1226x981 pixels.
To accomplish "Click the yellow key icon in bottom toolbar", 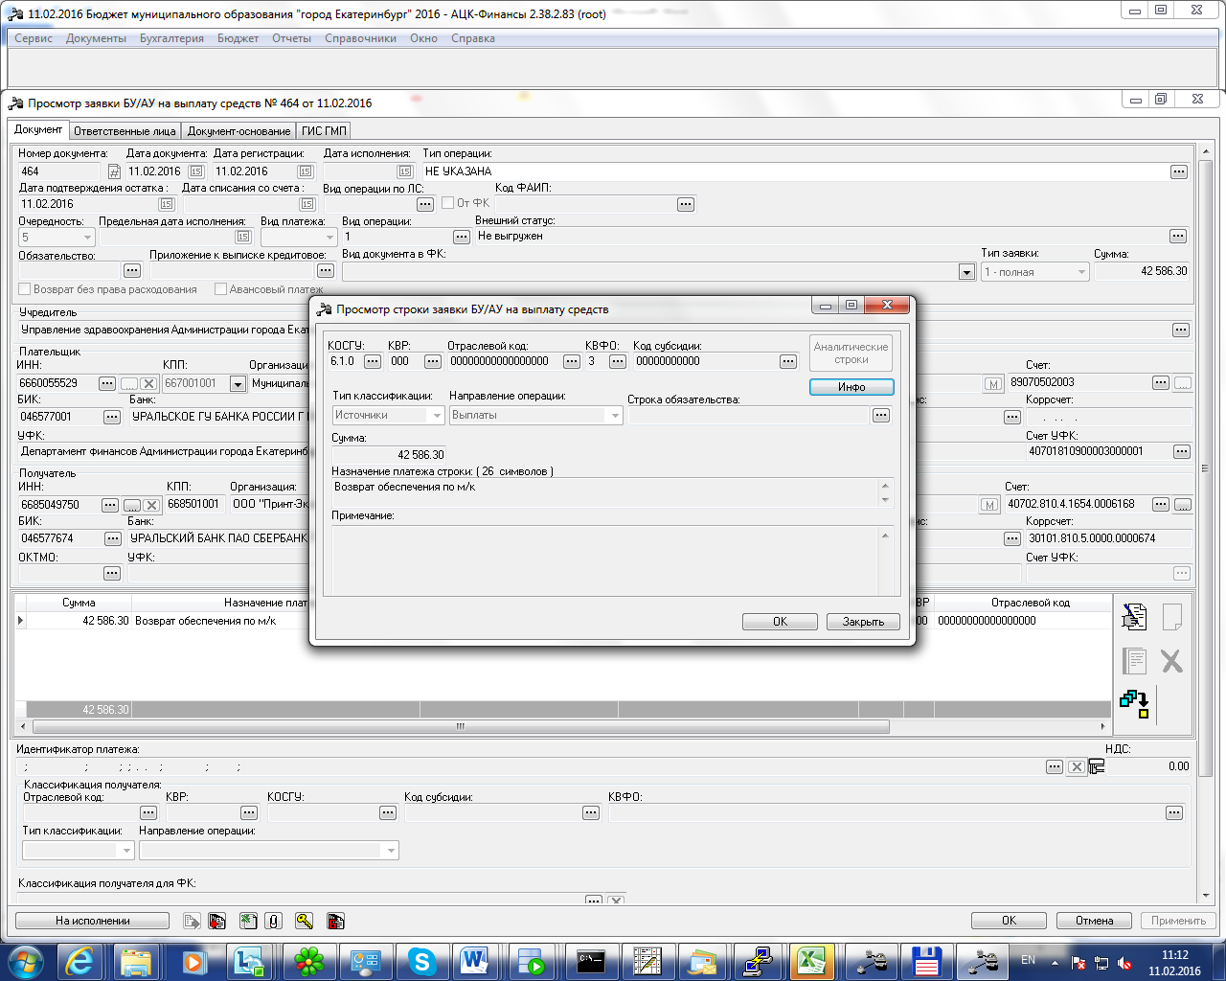I will tap(304, 921).
